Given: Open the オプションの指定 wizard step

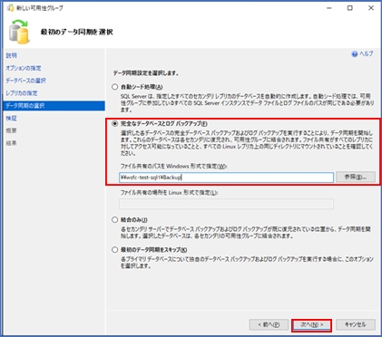Looking at the screenshot, I should (x=24, y=68).
